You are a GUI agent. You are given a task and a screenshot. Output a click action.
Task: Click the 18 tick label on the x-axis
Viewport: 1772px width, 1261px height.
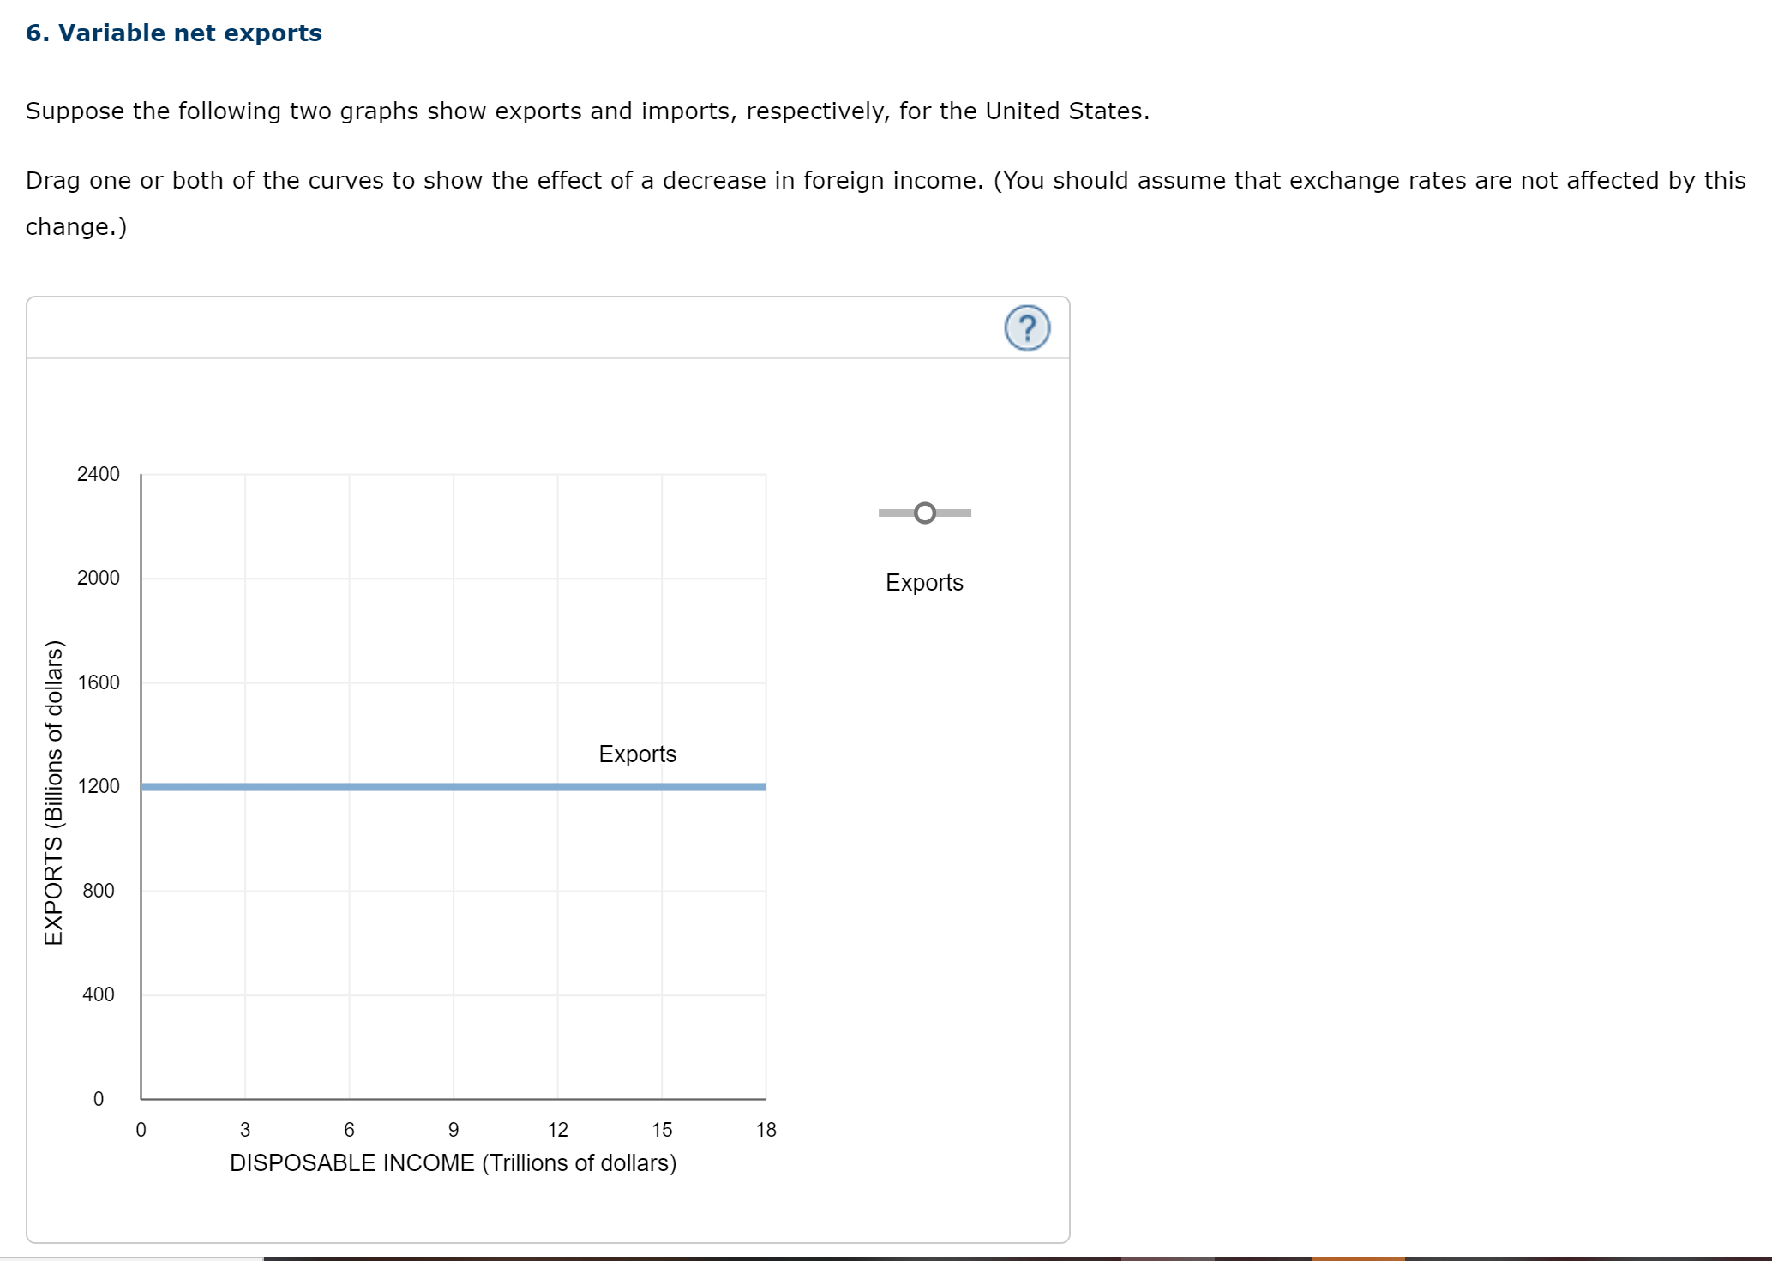click(766, 1130)
